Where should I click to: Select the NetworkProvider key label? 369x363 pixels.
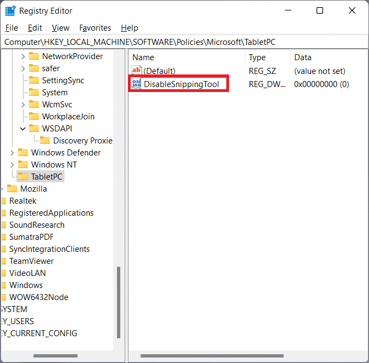coord(72,56)
